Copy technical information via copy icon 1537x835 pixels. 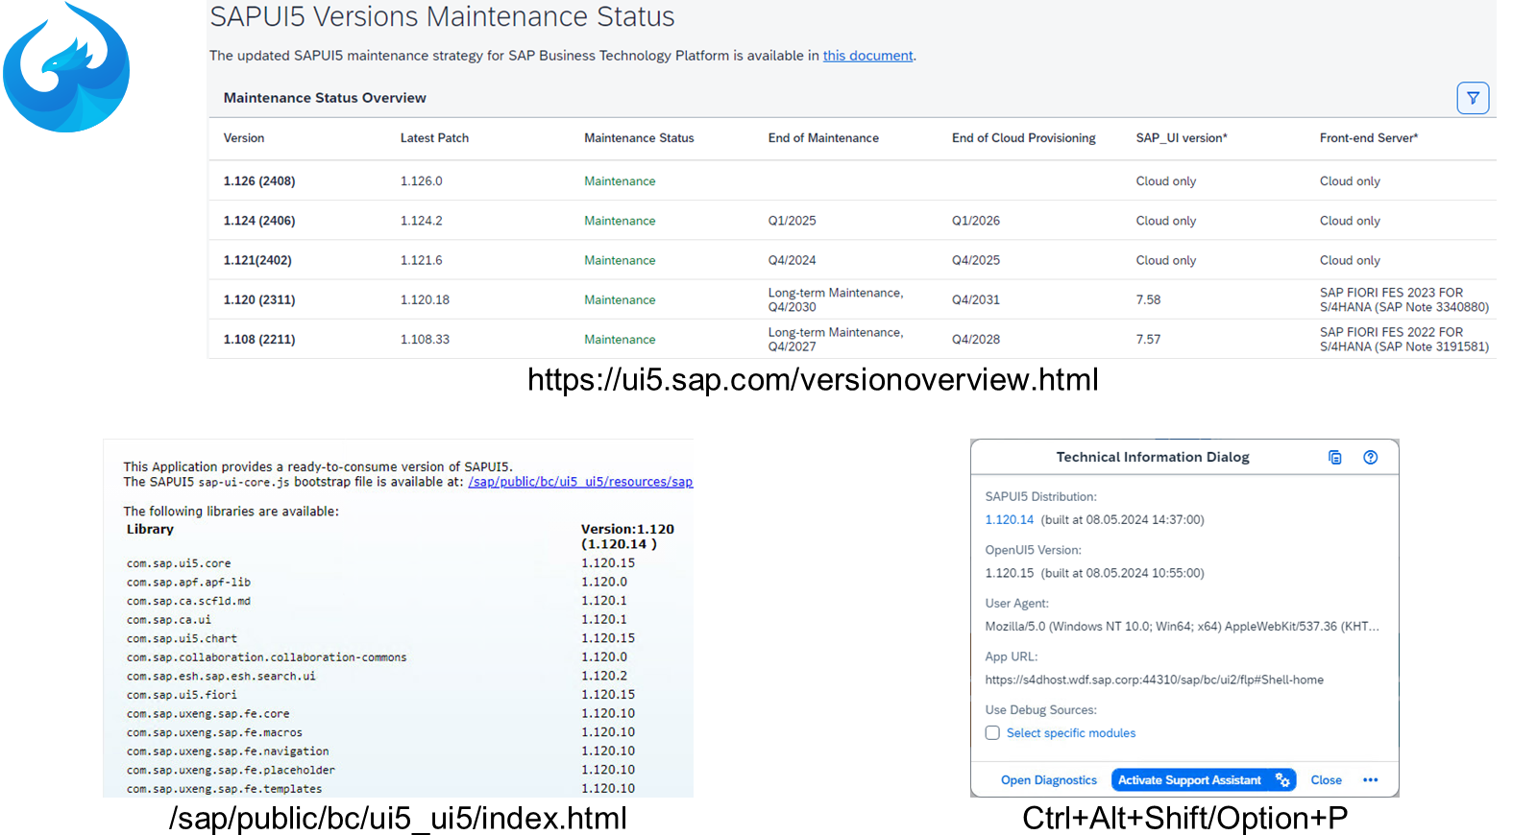click(x=1334, y=457)
